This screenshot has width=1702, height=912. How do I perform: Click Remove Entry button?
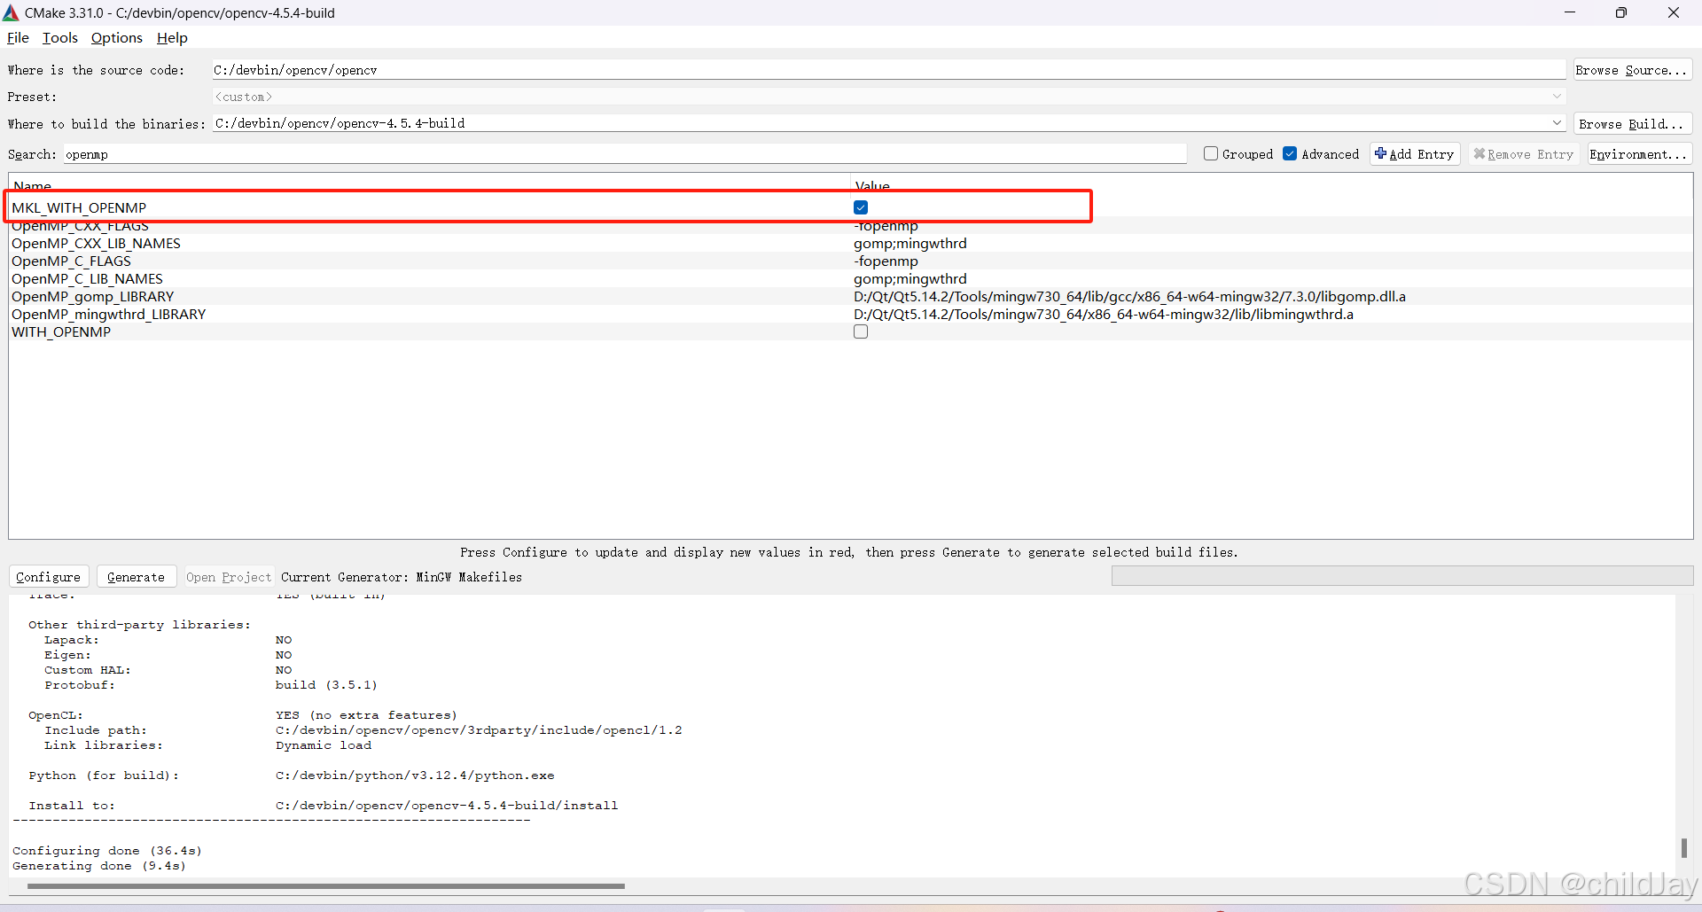pyautogui.click(x=1524, y=154)
